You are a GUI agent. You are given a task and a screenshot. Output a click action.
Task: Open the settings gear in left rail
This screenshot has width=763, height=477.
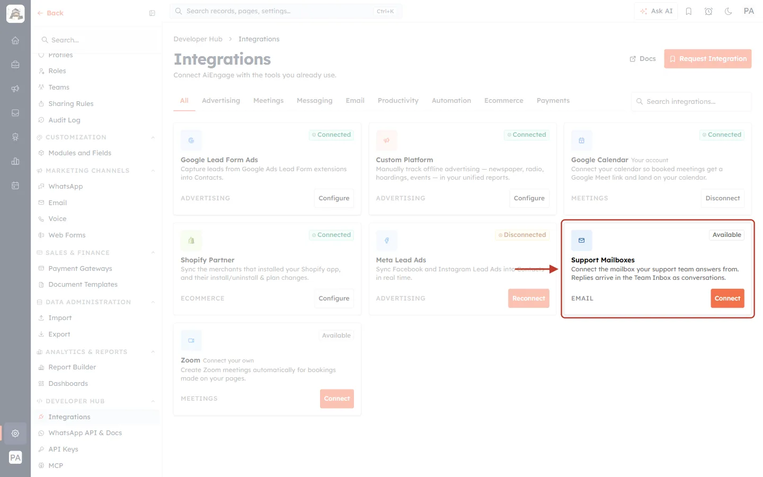(15, 433)
